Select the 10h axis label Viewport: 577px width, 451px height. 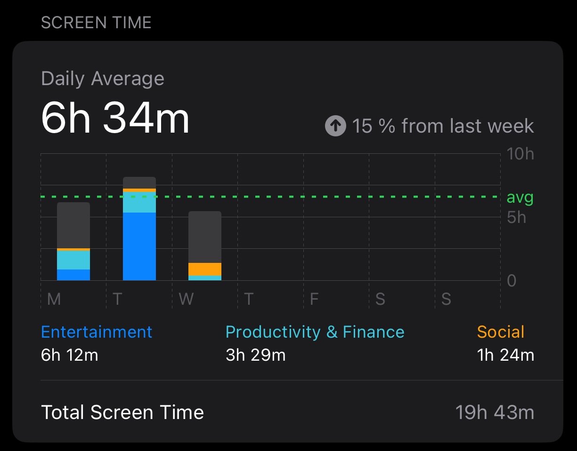tap(520, 153)
